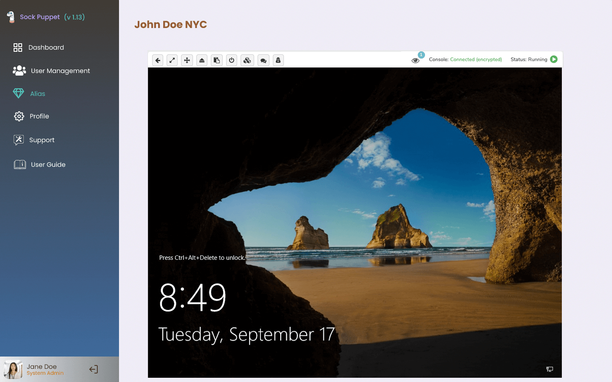Screen dimensions: 612x382
Task: Toggle fullscreen with the expand arrows icon
Action: tap(172, 60)
